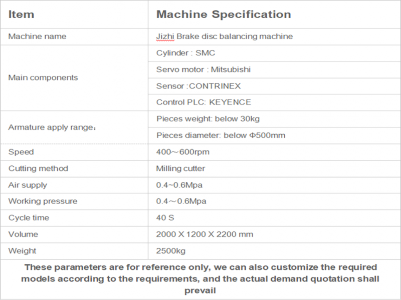Click the Item column header
Viewport: 401px width, 300px height.
pos(22,14)
